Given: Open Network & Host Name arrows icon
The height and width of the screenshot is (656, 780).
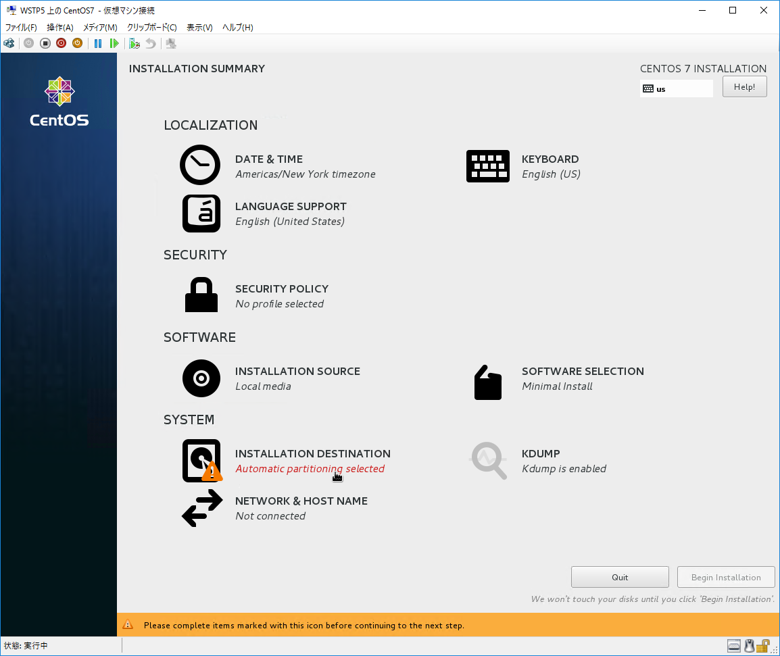Looking at the screenshot, I should (x=202, y=508).
